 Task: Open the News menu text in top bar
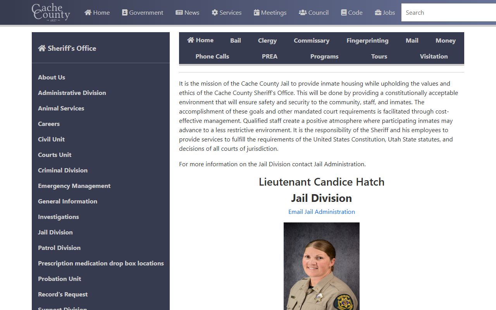point(192,12)
